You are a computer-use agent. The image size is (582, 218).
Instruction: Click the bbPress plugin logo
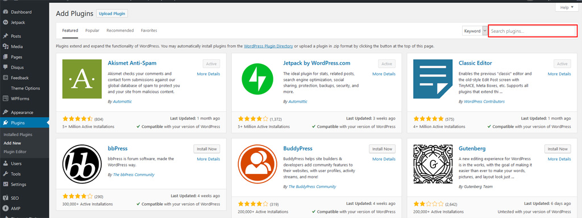82,164
